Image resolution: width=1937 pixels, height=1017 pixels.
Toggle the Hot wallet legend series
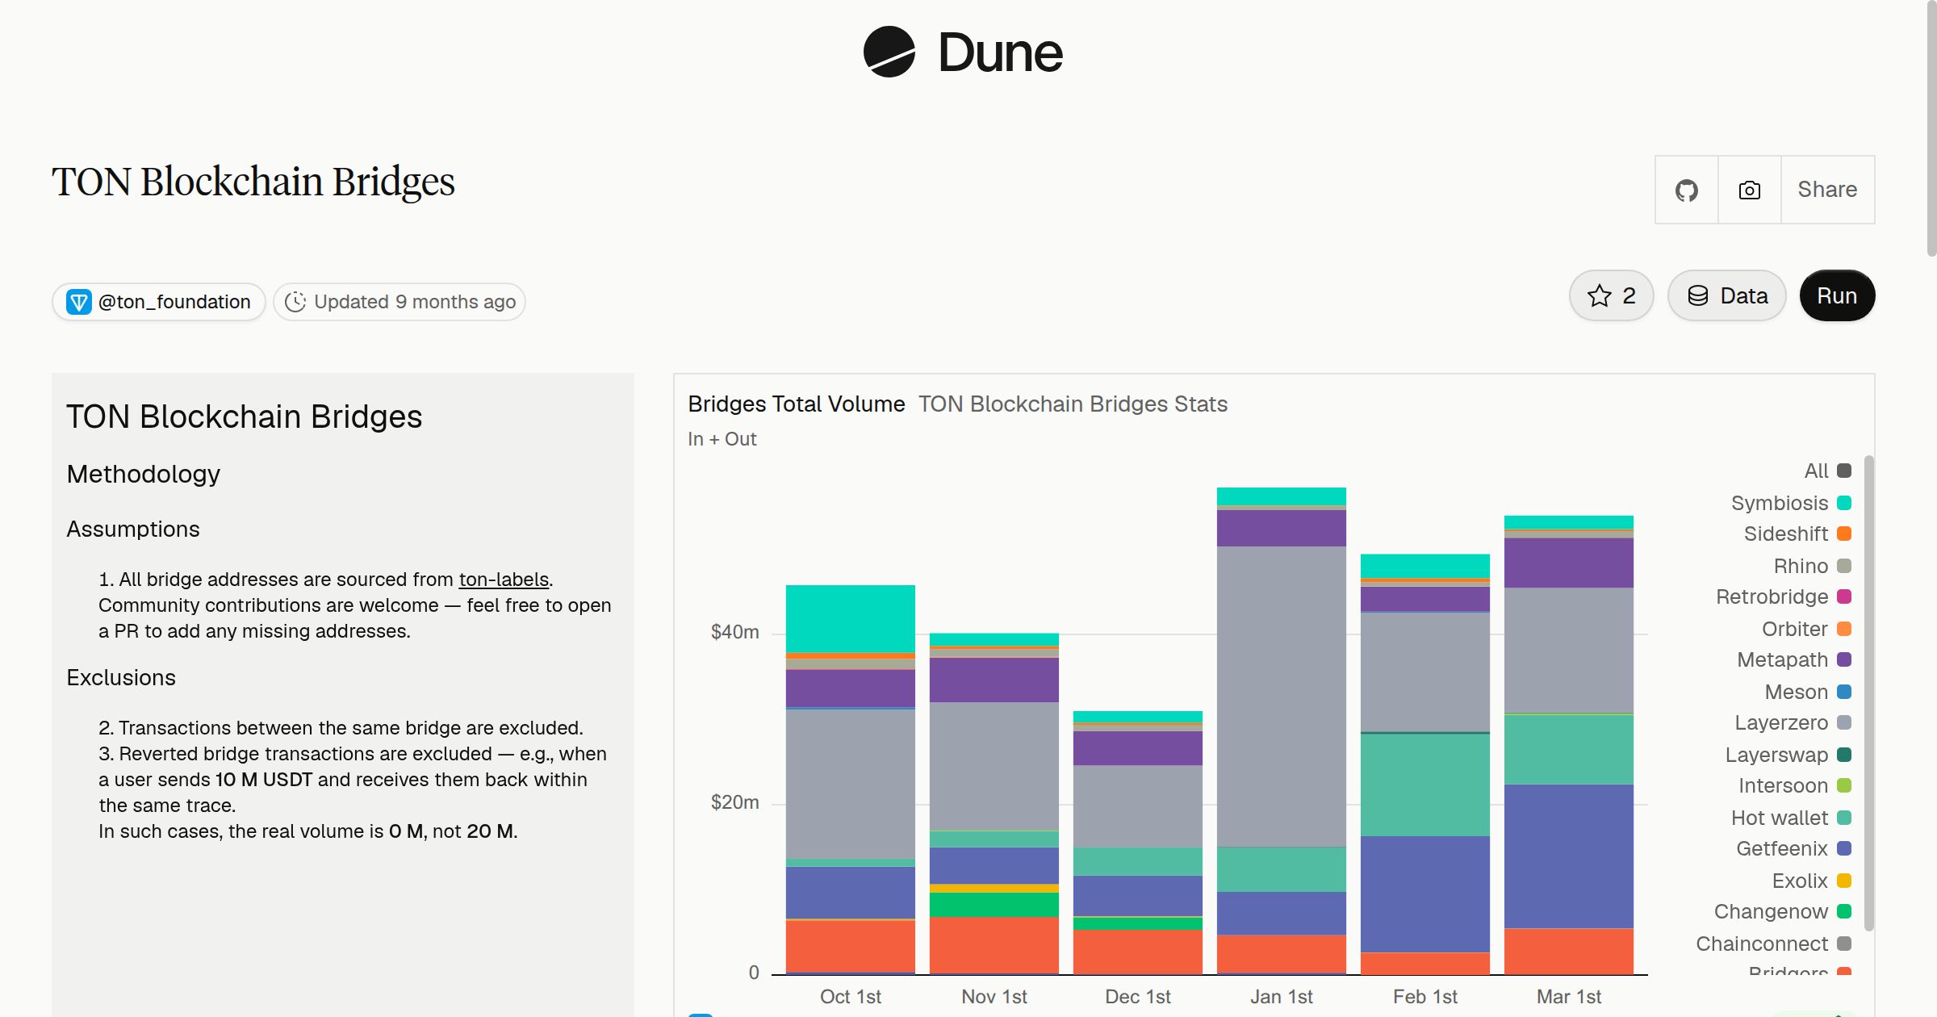click(1791, 818)
